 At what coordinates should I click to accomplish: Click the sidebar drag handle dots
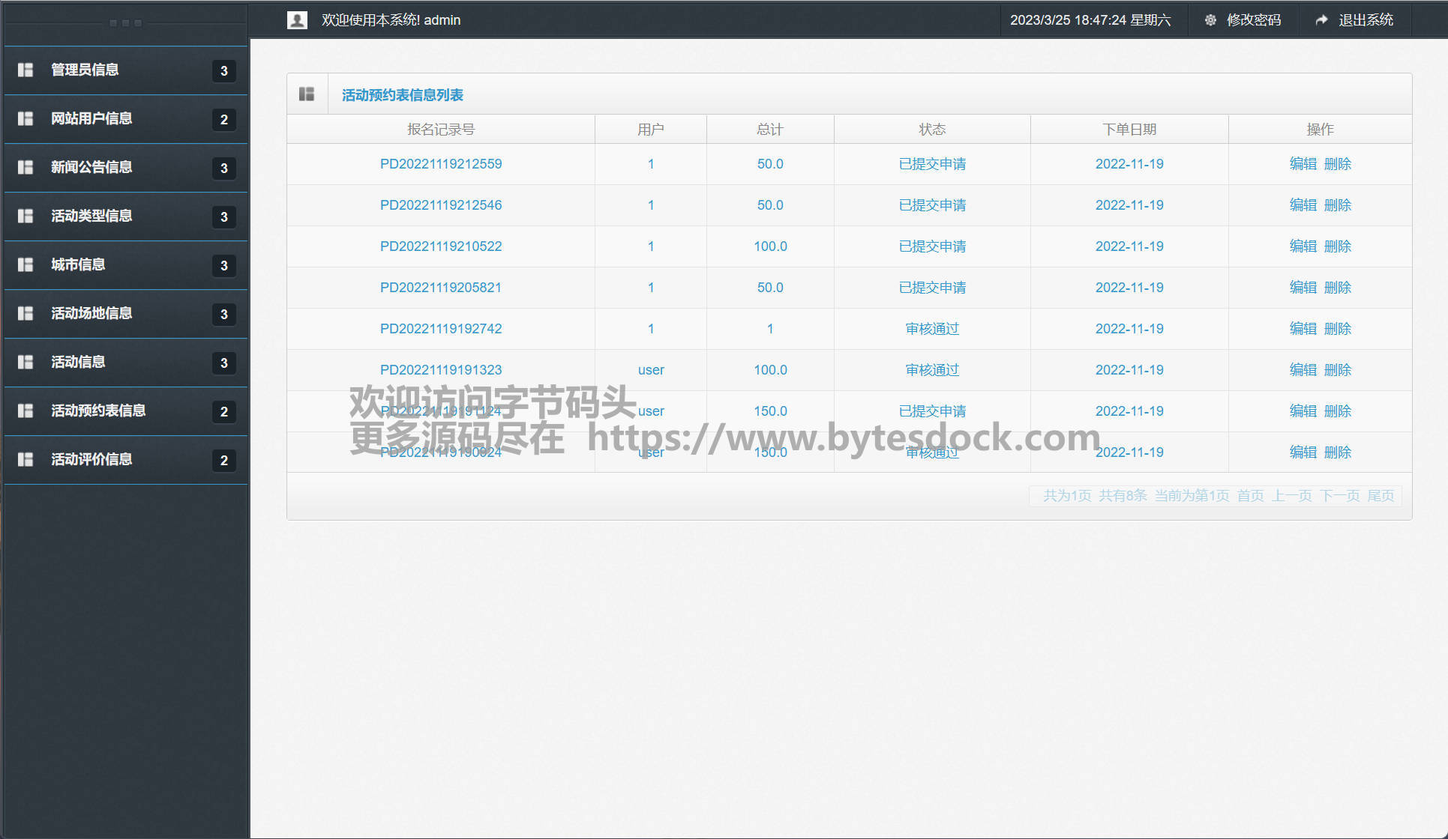tap(125, 23)
